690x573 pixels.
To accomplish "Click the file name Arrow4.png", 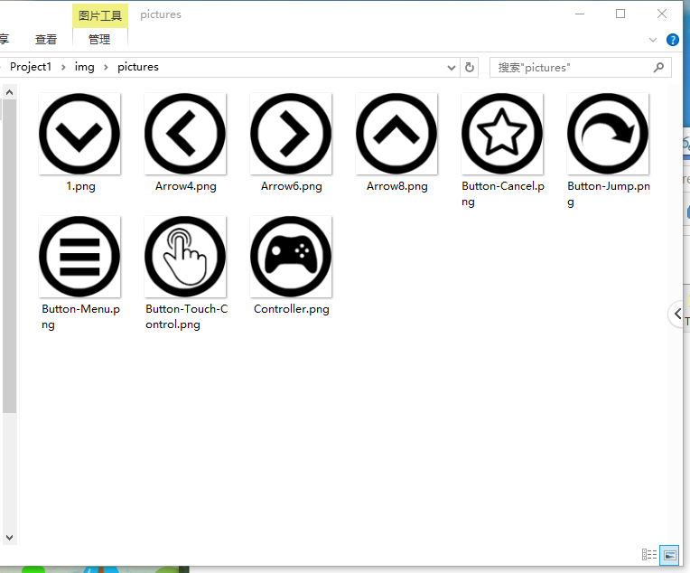I will [x=186, y=186].
